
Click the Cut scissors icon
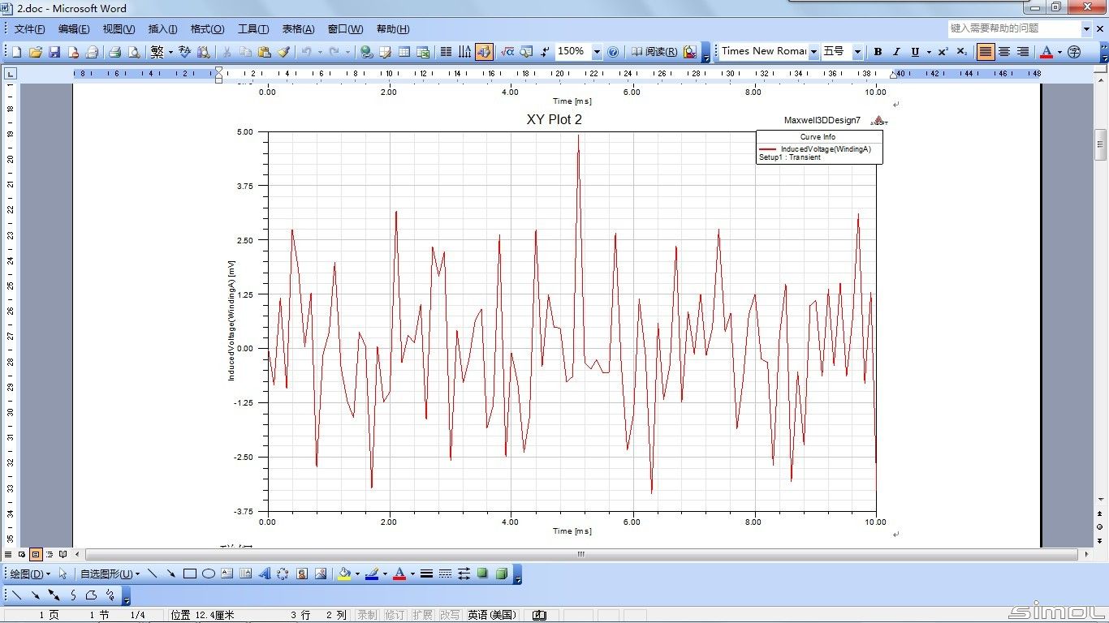pyautogui.click(x=227, y=52)
